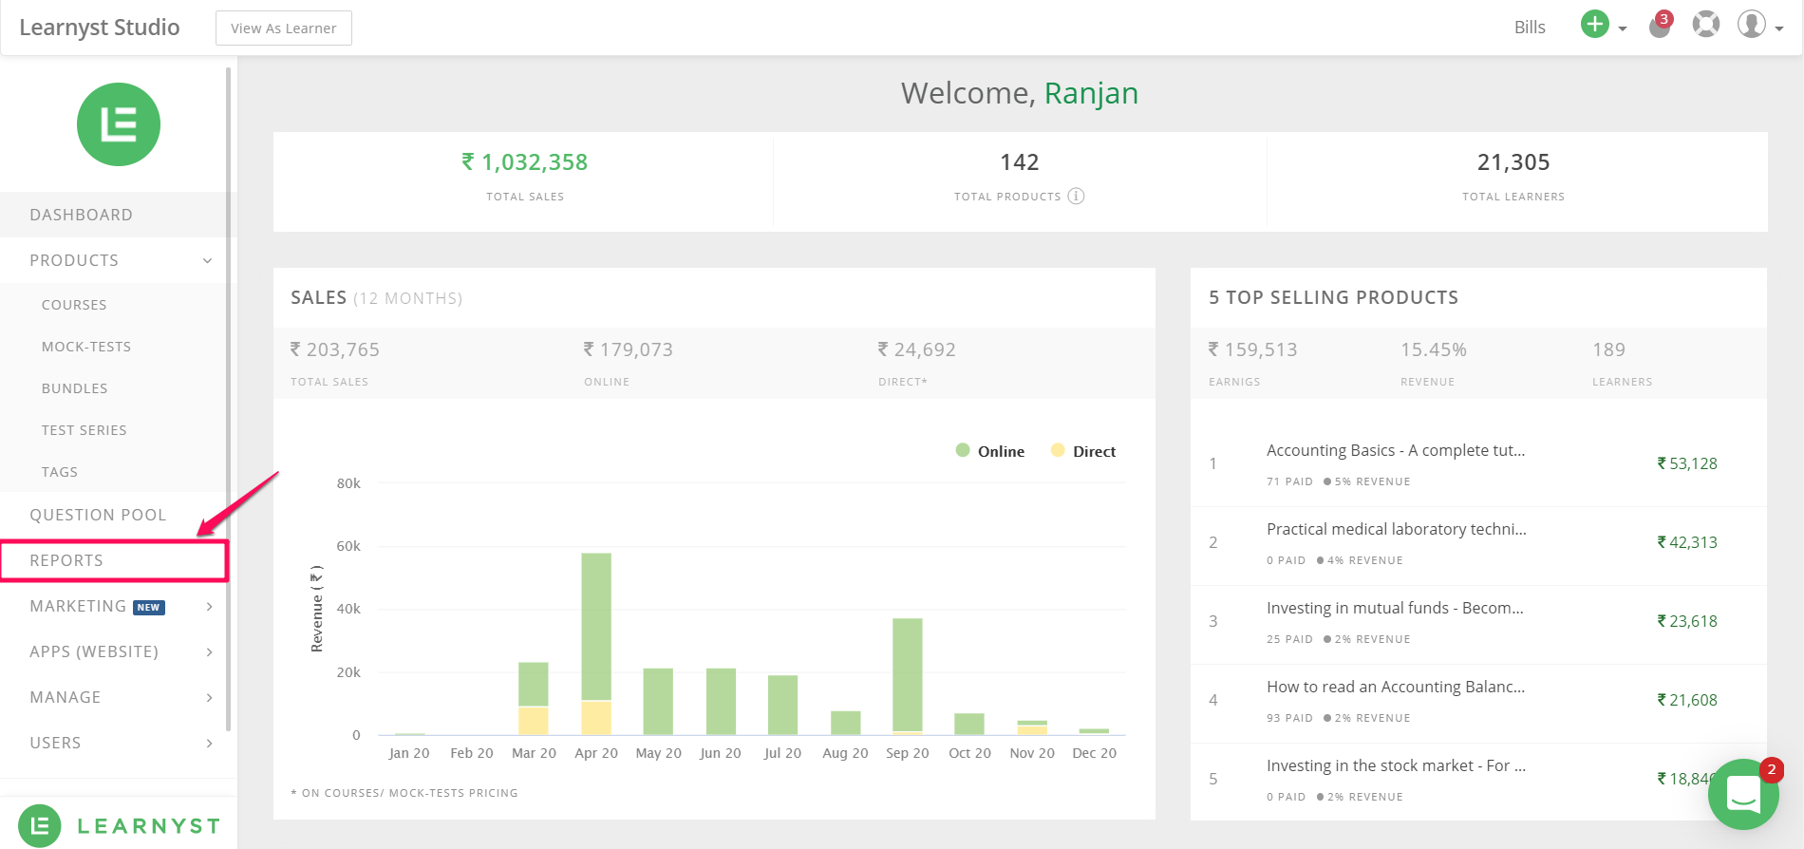
Task: Click the ₹ 23,618 earnings value
Action: click(1687, 621)
